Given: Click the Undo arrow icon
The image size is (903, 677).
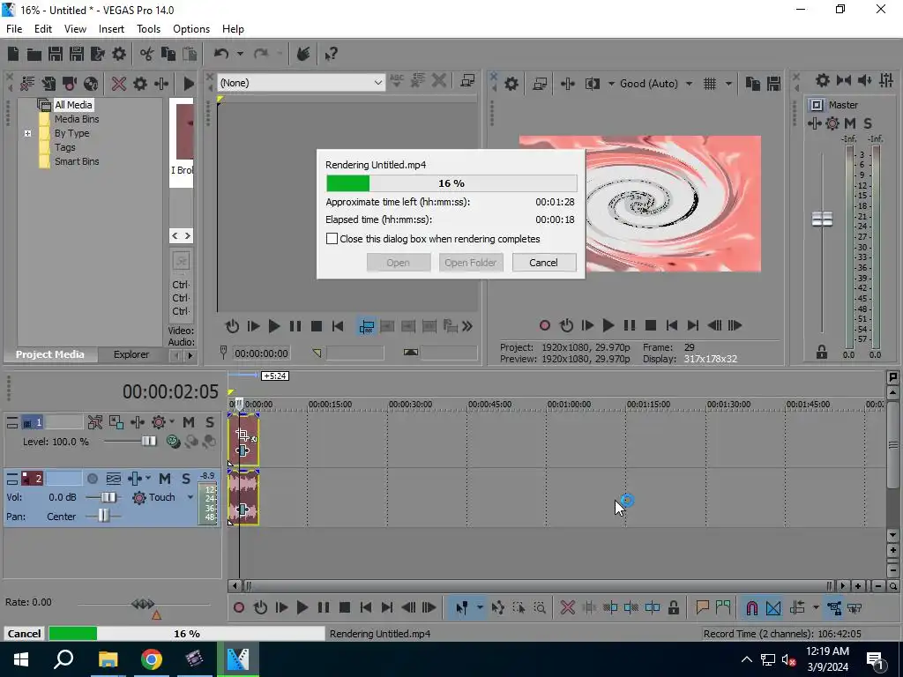Looking at the screenshot, I should [x=221, y=54].
